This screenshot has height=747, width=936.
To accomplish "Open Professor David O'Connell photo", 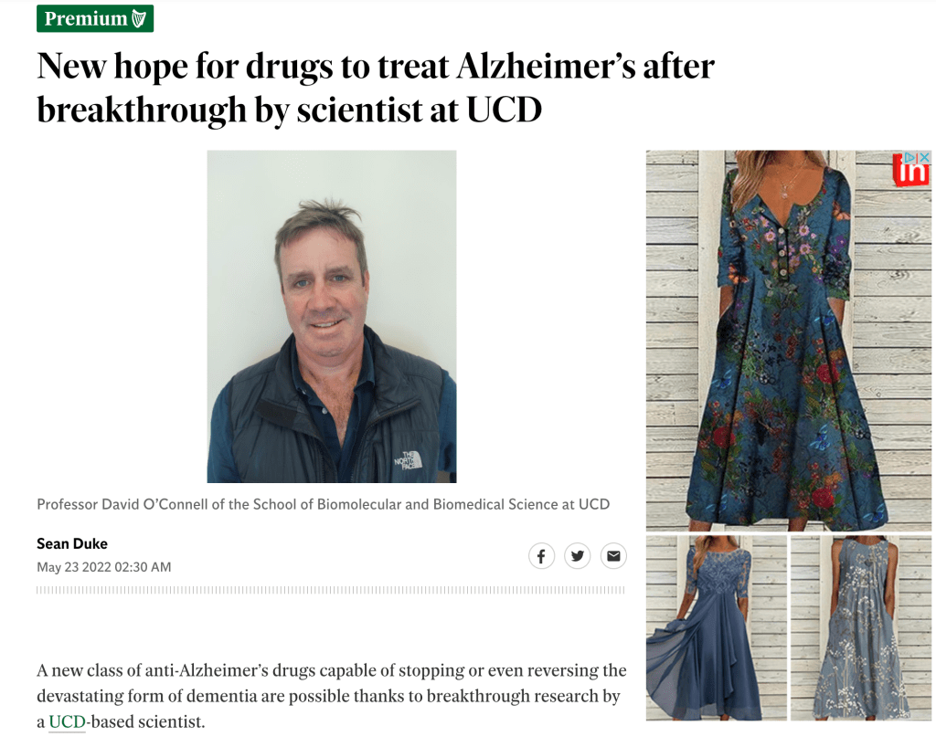I will pos(332,317).
